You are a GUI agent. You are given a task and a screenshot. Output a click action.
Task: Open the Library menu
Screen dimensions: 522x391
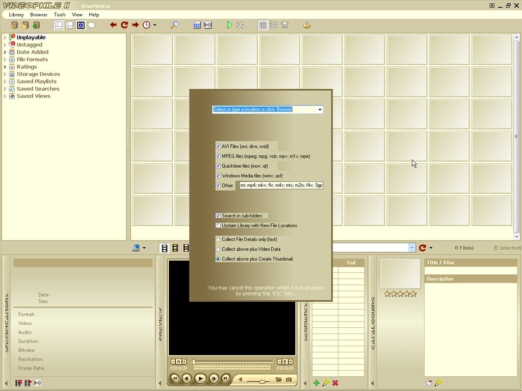coord(16,15)
